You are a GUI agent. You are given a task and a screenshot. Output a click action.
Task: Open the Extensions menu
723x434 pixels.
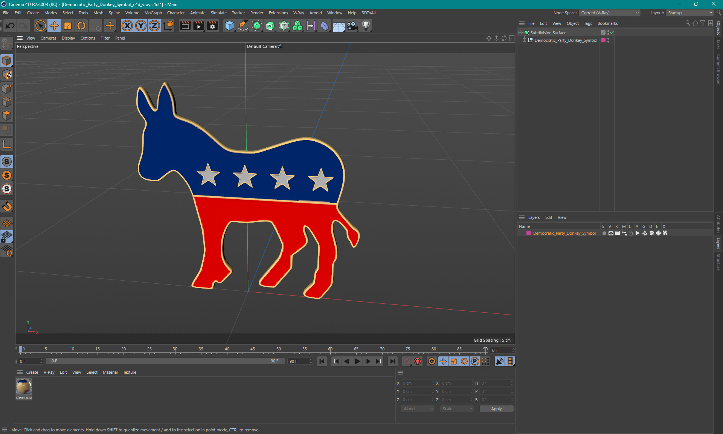click(278, 13)
